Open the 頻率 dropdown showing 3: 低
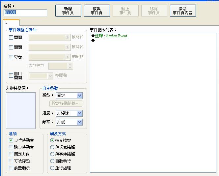This screenshot has height=176, width=219. (x=69, y=122)
